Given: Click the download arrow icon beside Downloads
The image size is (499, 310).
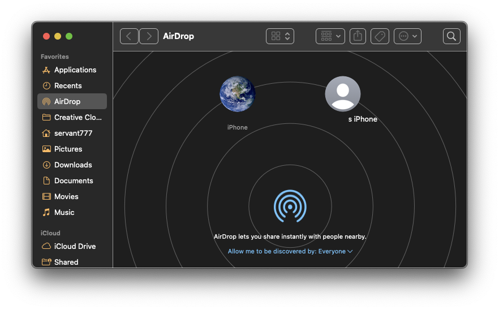Looking at the screenshot, I should pos(46,165).
